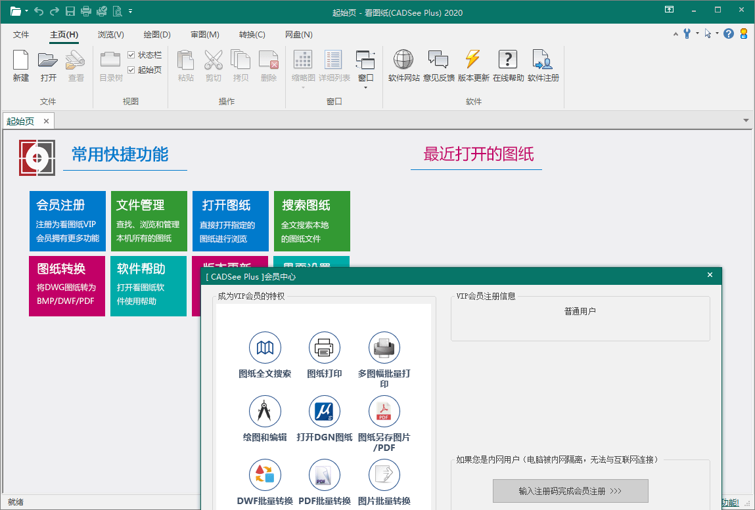Viewport: 755px width, 510px height.
Task: Uncheck the 起始页 checkbox
Action: pyautogui.click(x=131, y=70)
